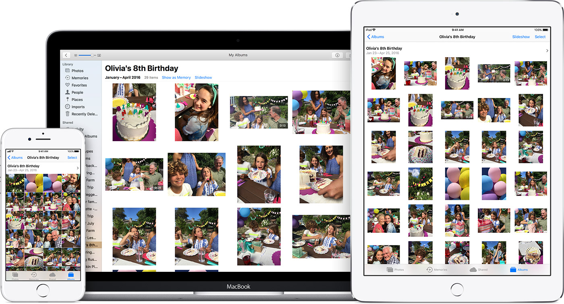Switch to Photos tab on iPhone

coord(15,276)
